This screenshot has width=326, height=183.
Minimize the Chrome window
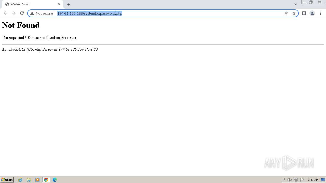(305, 2)
